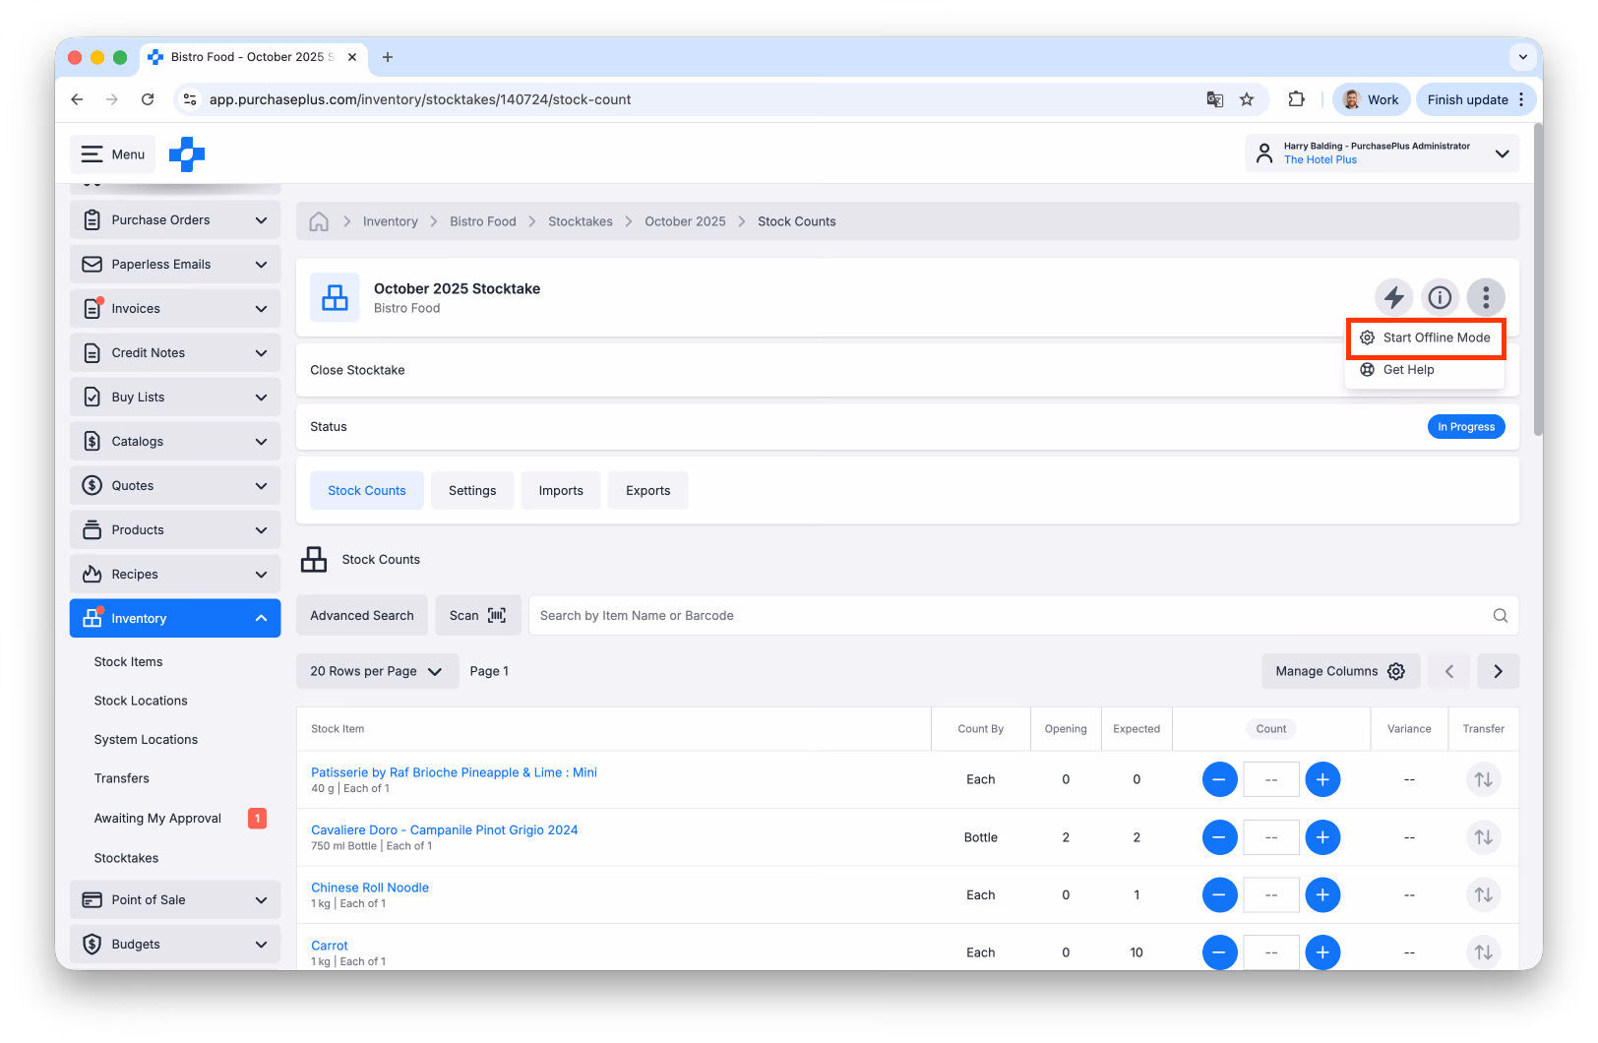Click the translate page icon
Screen dimensions: 1598x1043
point(1215,99)
